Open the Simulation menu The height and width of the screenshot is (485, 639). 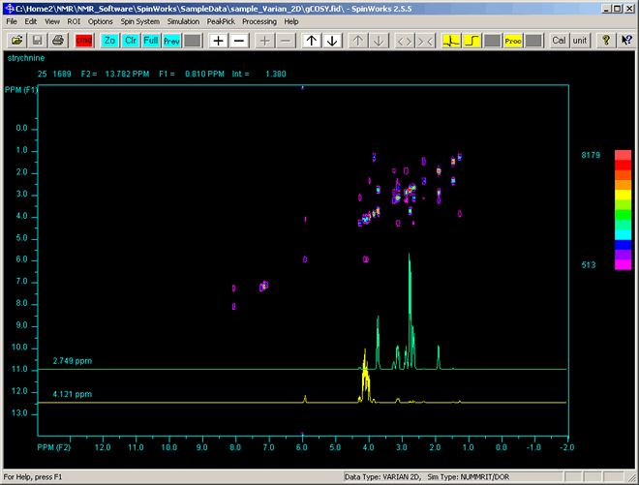[183, 21]
